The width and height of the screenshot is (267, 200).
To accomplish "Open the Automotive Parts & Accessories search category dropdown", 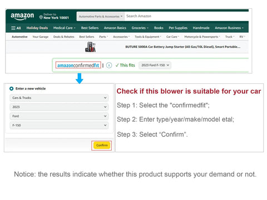I will (x=101, y=17).
